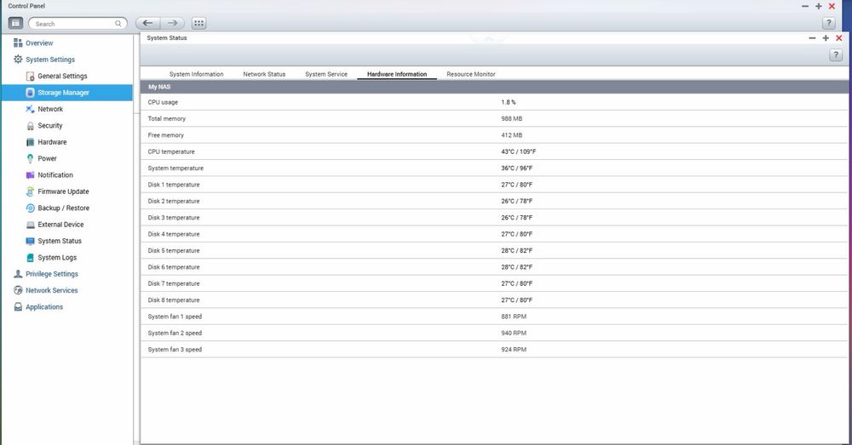Select the CPU usage row label

163,102
